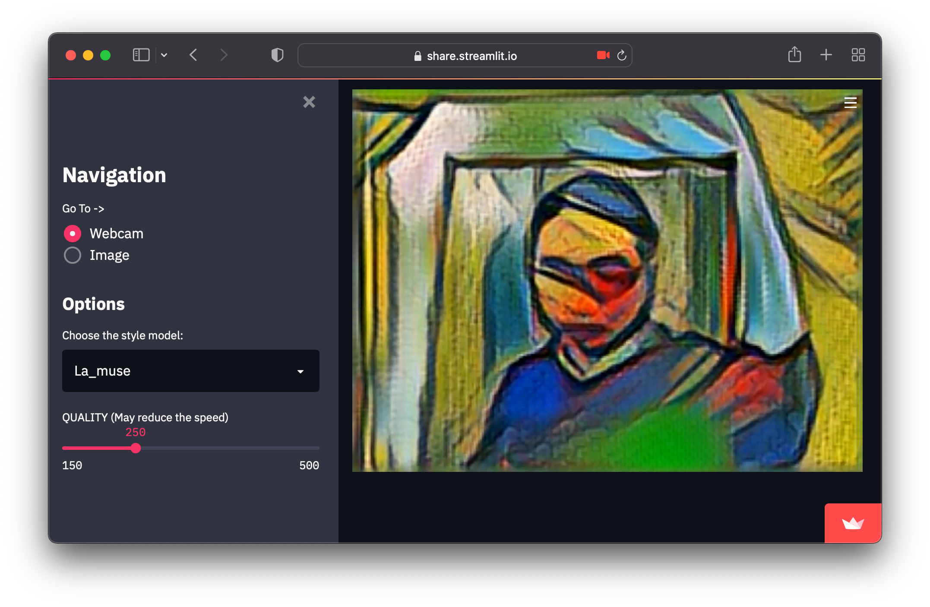Reload the page with the refresh icon

622,55
